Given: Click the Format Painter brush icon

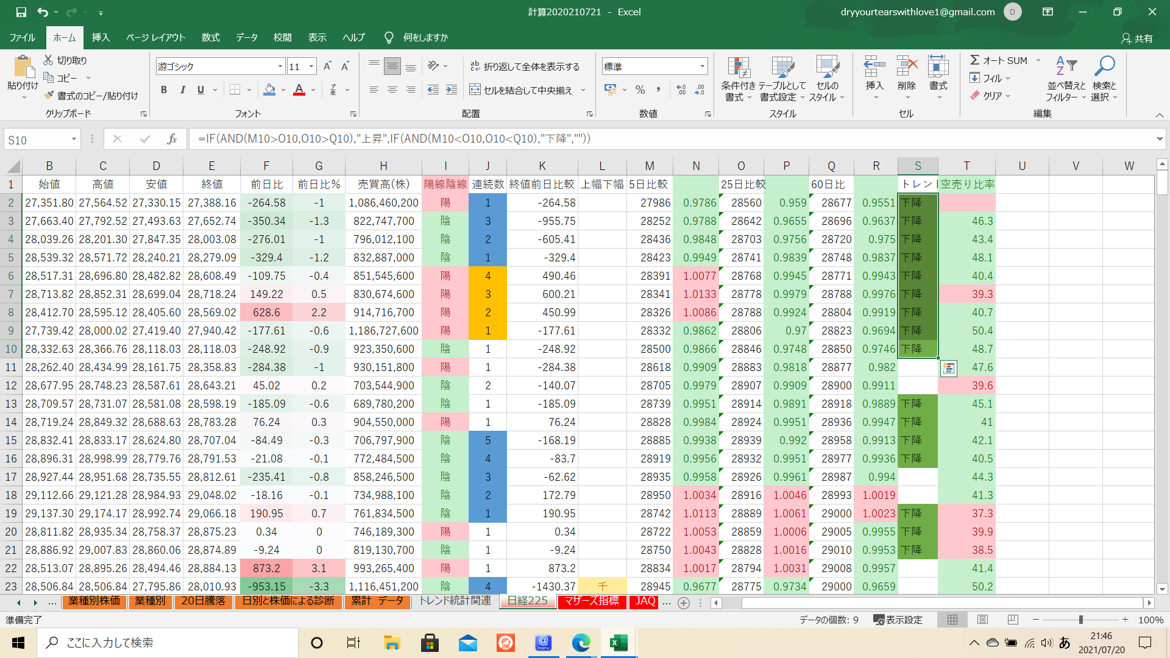Looking at the screenshot, I should coord(49,96).
